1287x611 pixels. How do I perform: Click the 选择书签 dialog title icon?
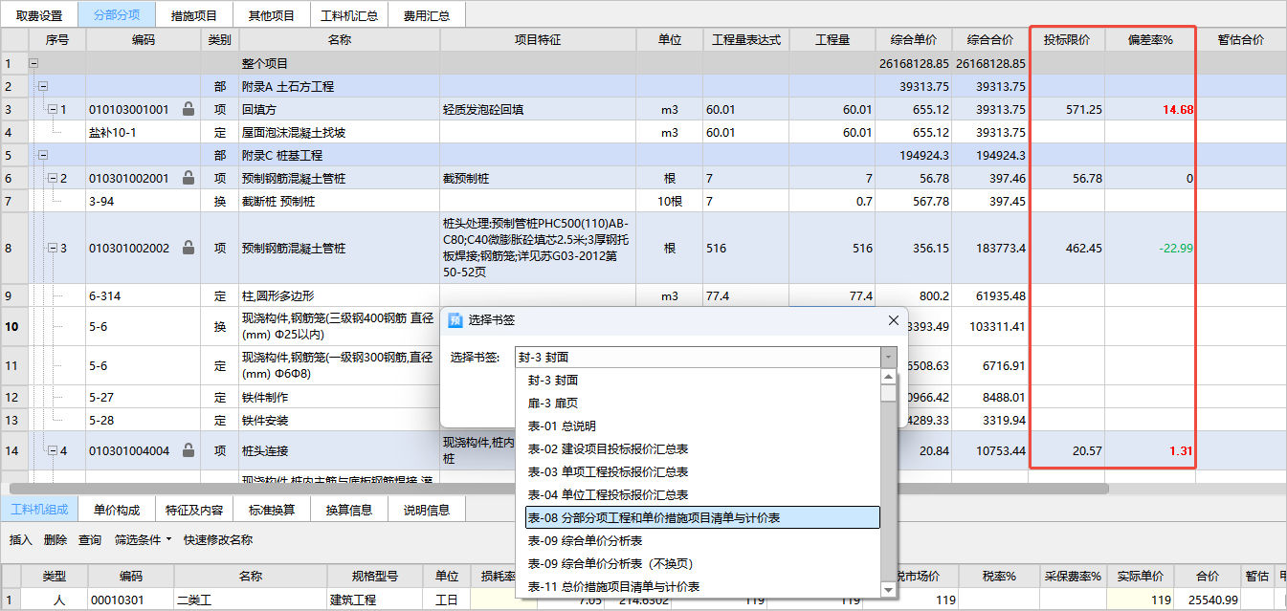pos(455,320)
